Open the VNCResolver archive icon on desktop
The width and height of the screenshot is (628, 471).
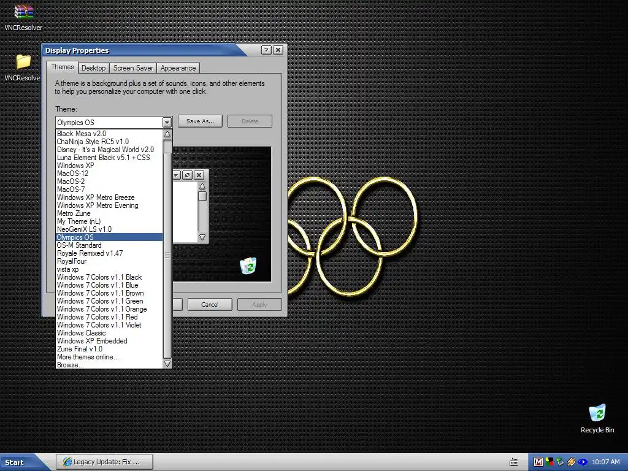coord(24,12)
